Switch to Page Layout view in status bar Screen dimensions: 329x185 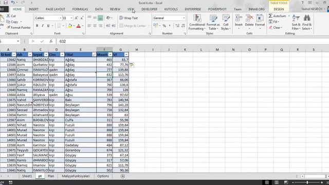tap(277, 182)
